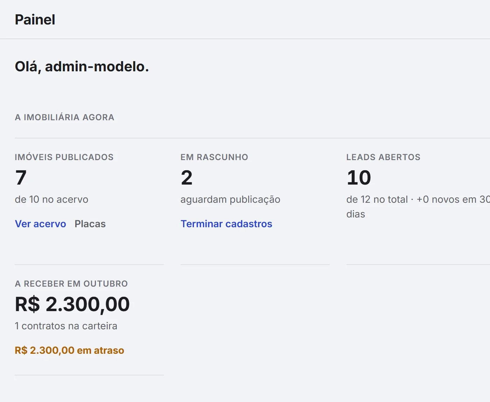490x402 pixels.
Task: Click the '1 contratos na carteira' text
Action: [x=66, y=326]
